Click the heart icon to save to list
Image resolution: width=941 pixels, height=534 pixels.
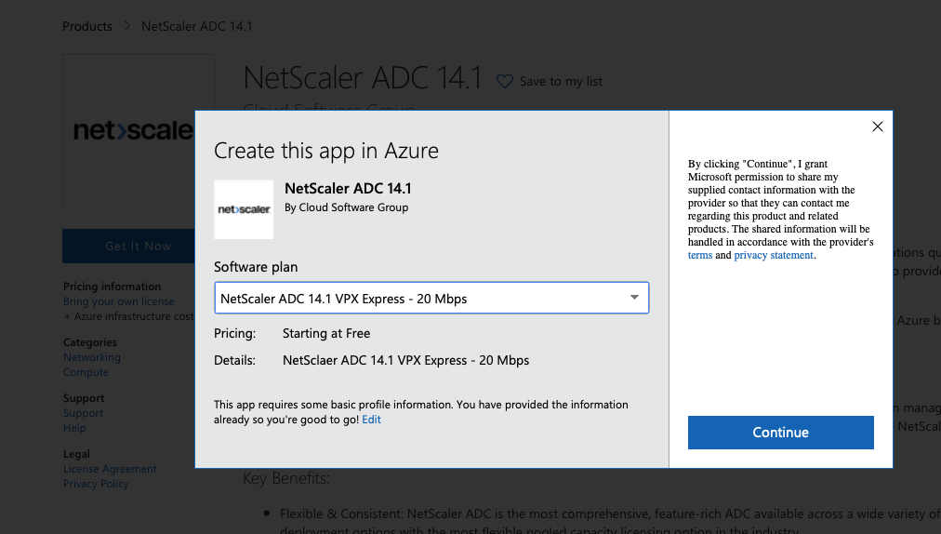505,81
